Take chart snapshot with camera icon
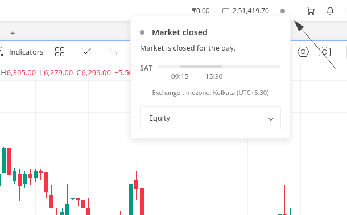 [x=324, y=52]
